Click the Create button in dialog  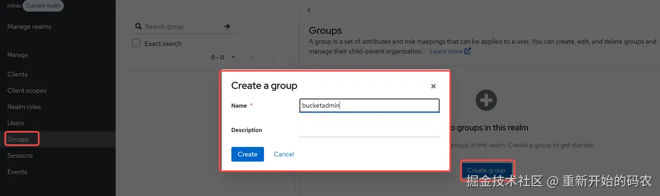[247, 154]
